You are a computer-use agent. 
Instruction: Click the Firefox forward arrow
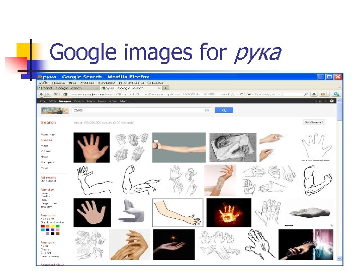[x=48, y=94]
